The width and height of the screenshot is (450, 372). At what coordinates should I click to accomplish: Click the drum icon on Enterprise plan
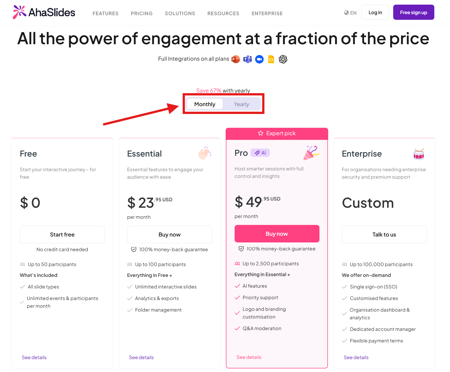tap(419, 154)
